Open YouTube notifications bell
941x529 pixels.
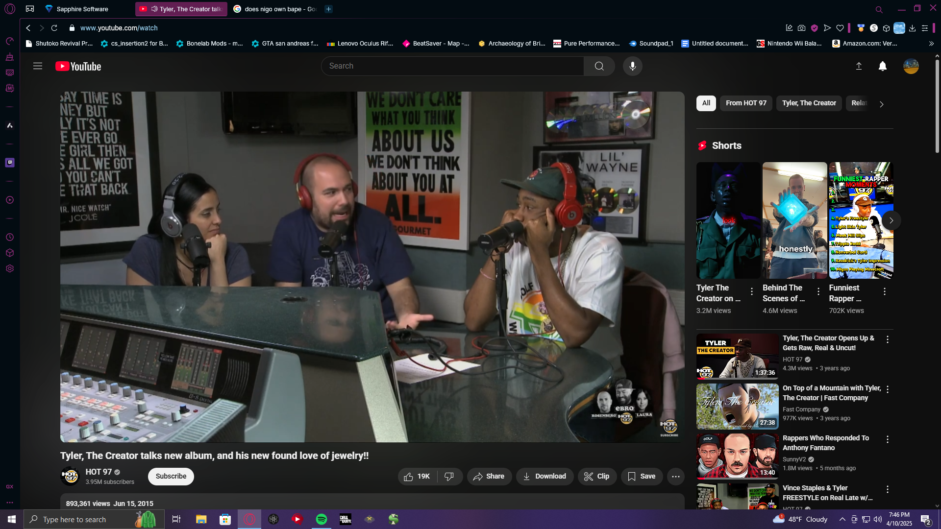point(882,66)
